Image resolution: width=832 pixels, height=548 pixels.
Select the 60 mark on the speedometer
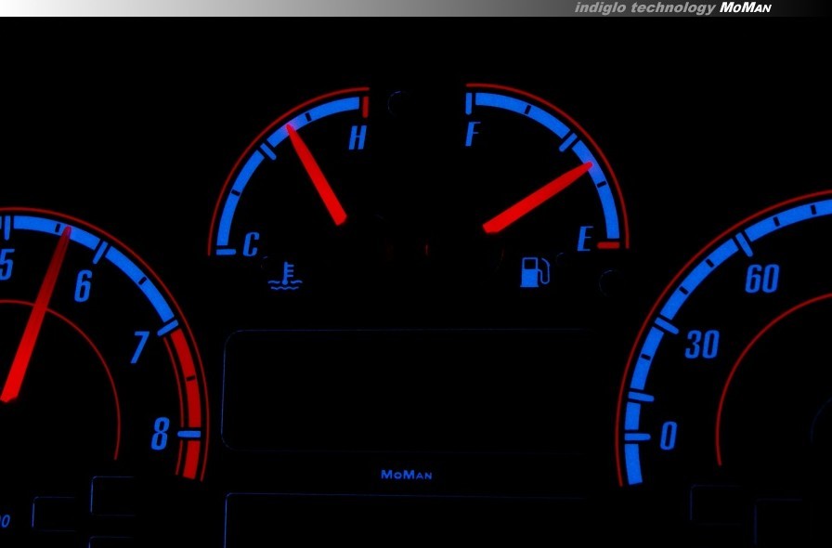[x=761, y=278]
